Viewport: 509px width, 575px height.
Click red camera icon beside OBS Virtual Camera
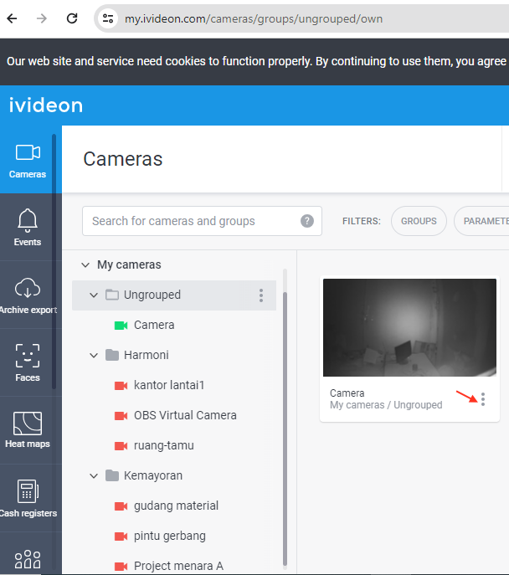121,415
